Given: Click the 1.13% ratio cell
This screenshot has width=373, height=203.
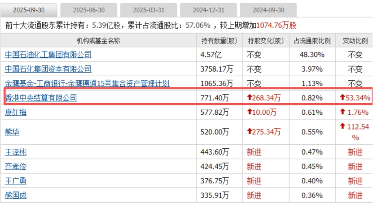Looking at the screenshot, I should tap(312, 83).
